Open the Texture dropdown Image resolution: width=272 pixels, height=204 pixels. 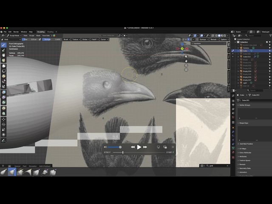pos(76,40)
